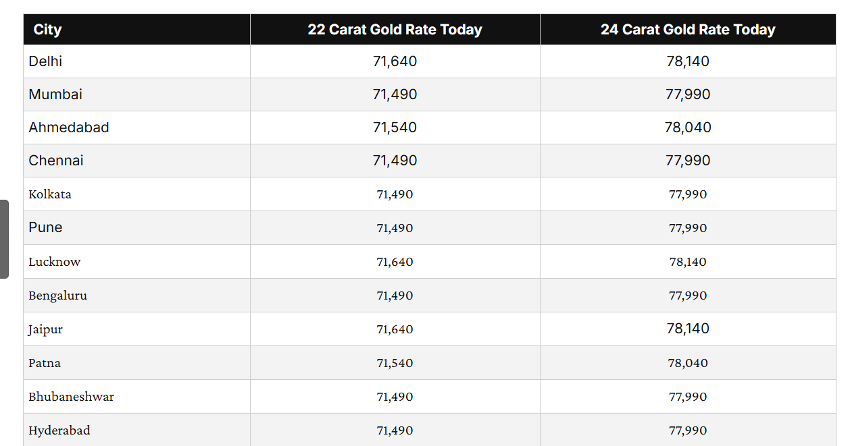Select the Bengaluru city cell
The width and height of the screenshot is (850, 446).
click(57, 296)
